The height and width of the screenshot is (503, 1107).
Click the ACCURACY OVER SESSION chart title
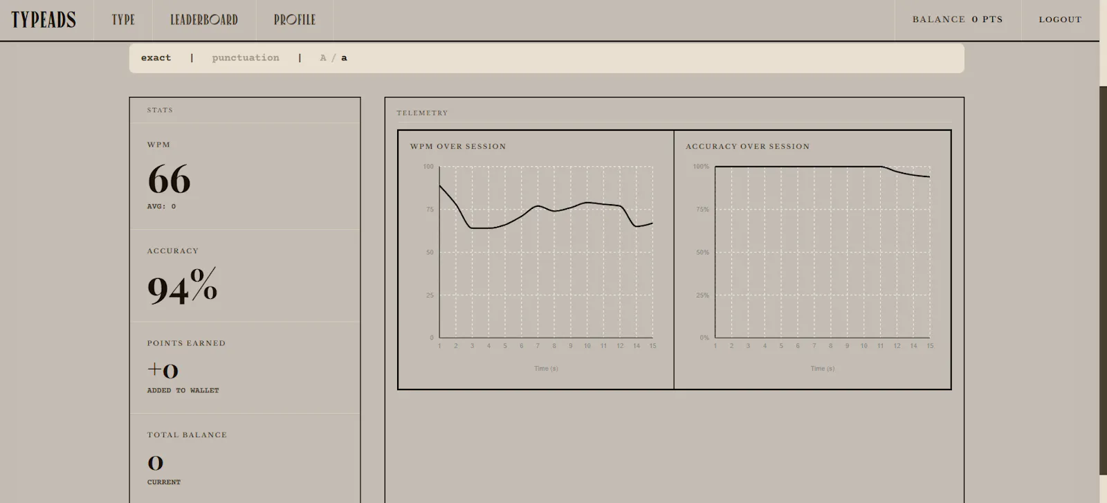point(747,146)
